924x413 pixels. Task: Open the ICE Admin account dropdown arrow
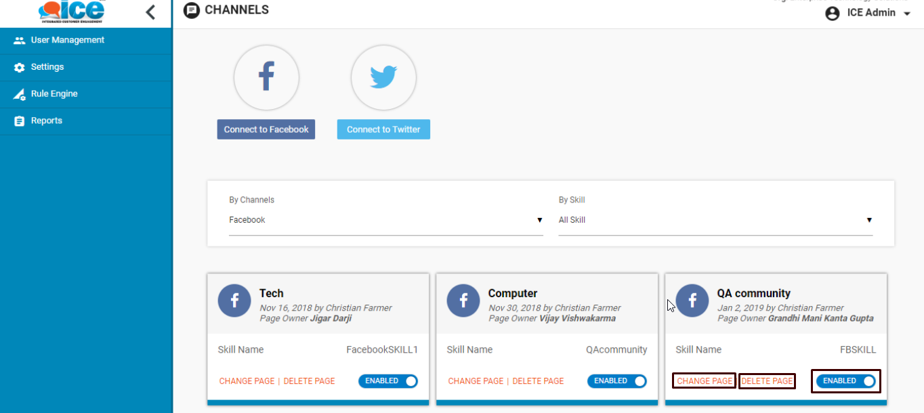[907, 14]
